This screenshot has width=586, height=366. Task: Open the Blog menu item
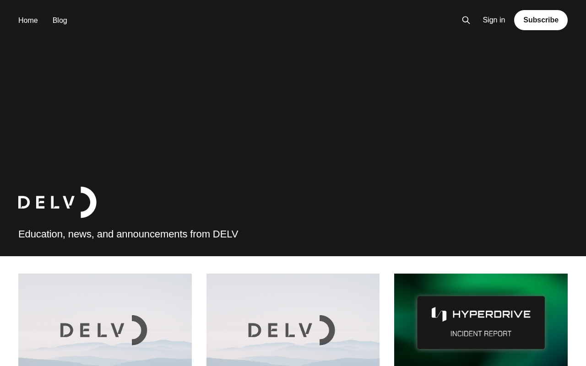pyautogui.click(x=60, y=20)
